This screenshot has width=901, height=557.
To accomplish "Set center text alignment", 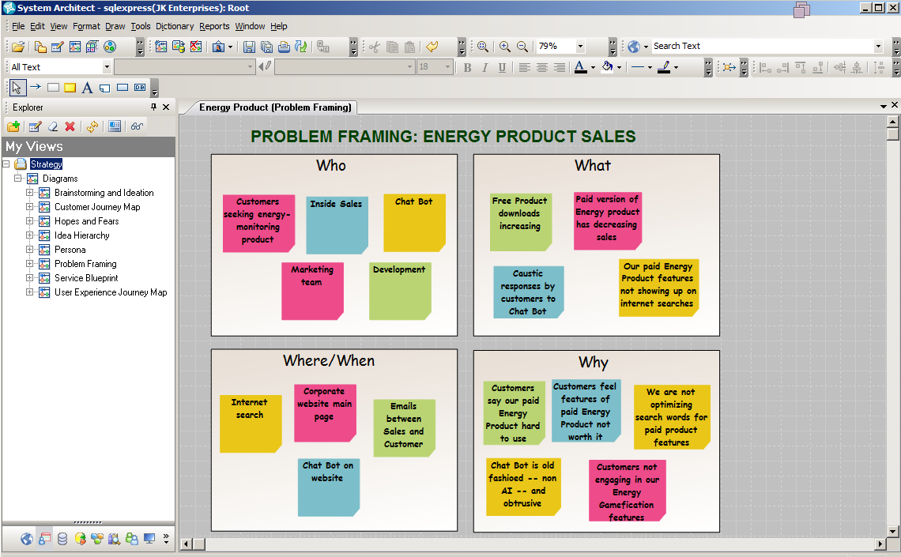I will pos(541,68).
